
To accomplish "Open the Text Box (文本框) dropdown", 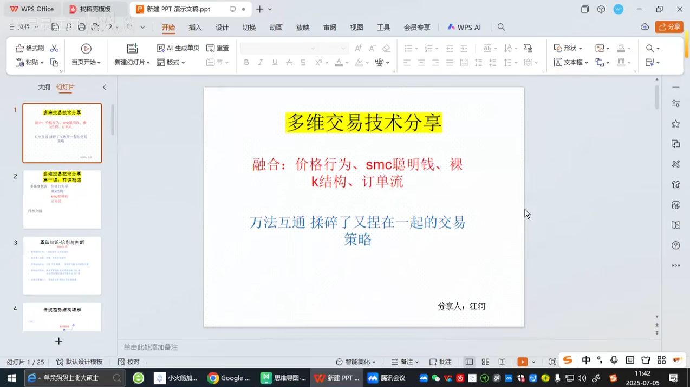I will 571,62.
